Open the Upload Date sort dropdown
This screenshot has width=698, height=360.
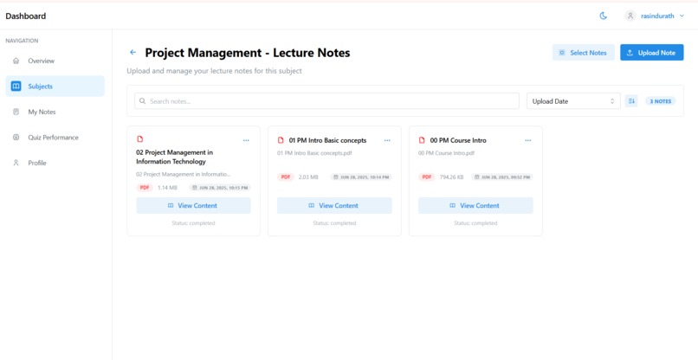[573, 101]
